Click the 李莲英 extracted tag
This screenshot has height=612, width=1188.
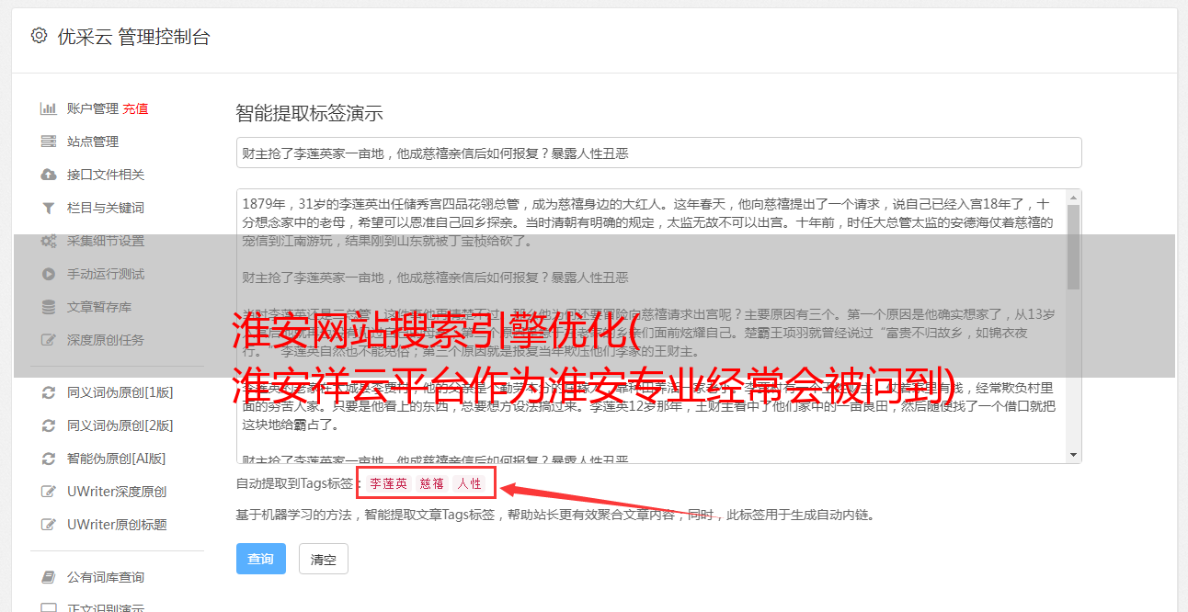point(389,483)
